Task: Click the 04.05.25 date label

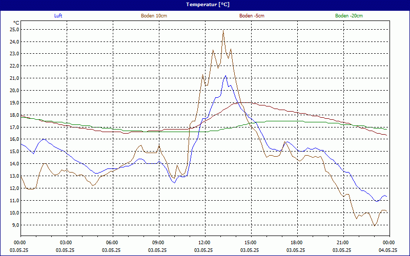Action: coord(388,250)
